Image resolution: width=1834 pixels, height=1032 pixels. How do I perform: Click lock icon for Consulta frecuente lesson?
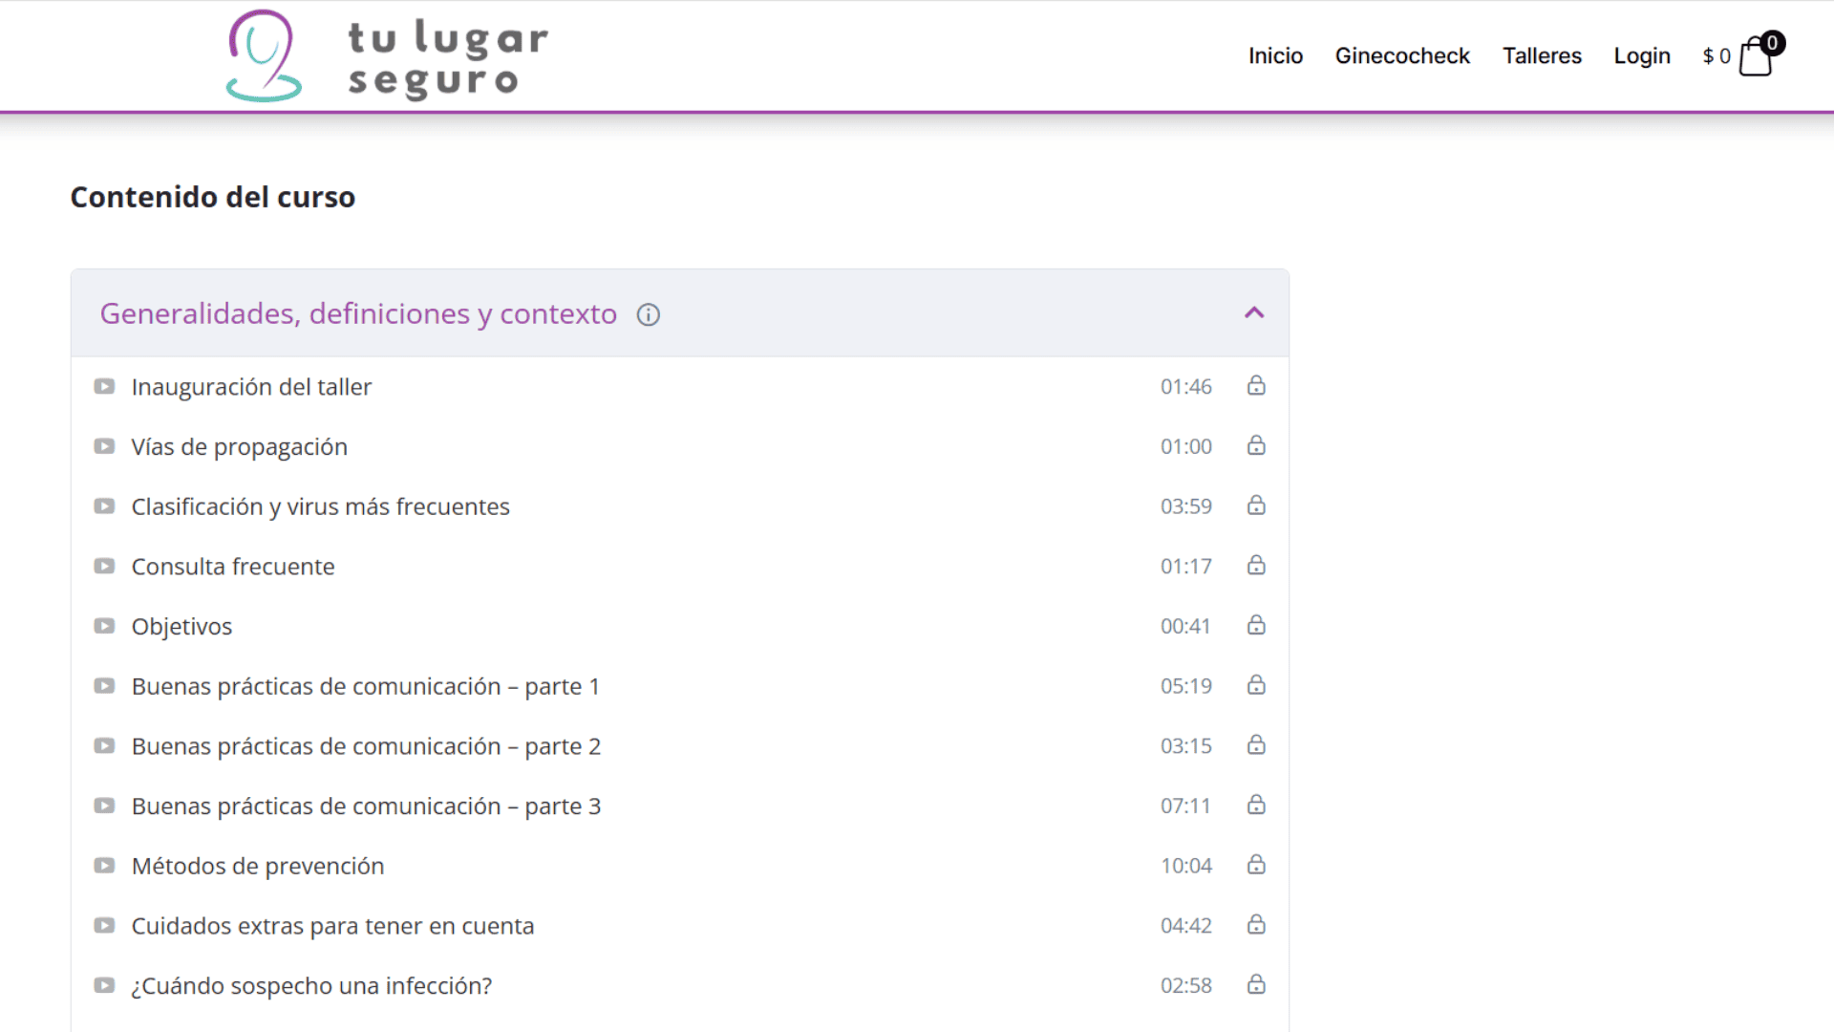(x=1256, y=566)
